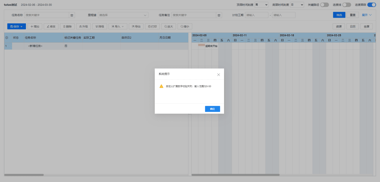
Task: Turn off the 进度跟踪 switch
Action: tap(372, 5)
